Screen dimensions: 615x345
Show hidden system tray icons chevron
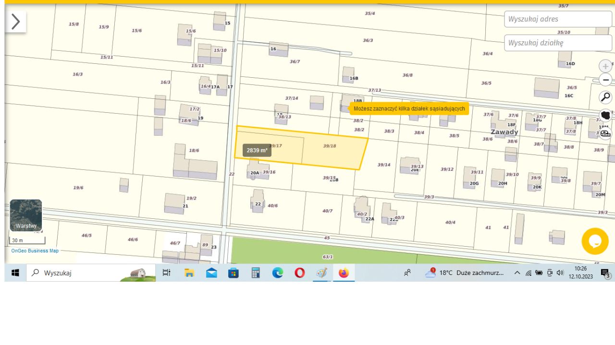517,273
